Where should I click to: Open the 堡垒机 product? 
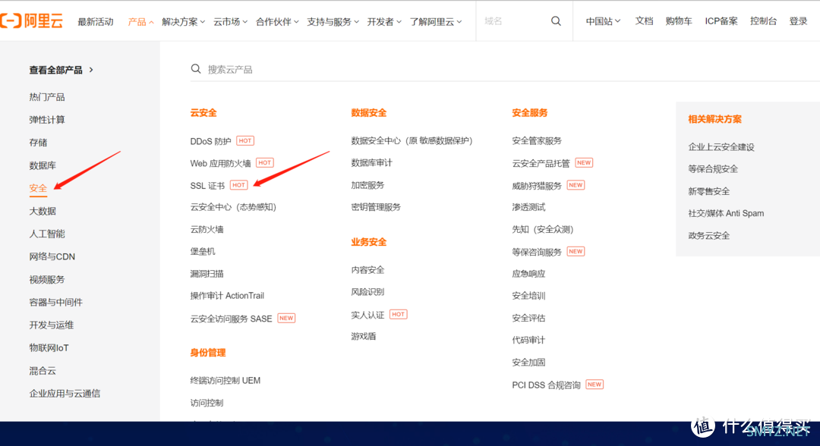[203, 251]
